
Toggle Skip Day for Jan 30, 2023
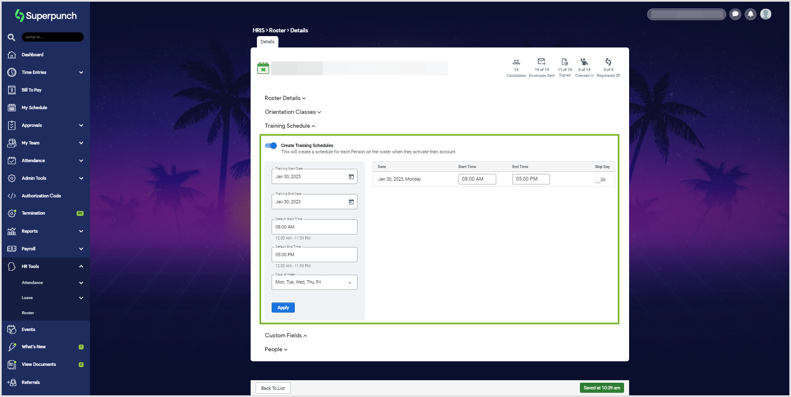tap(600, 180)
